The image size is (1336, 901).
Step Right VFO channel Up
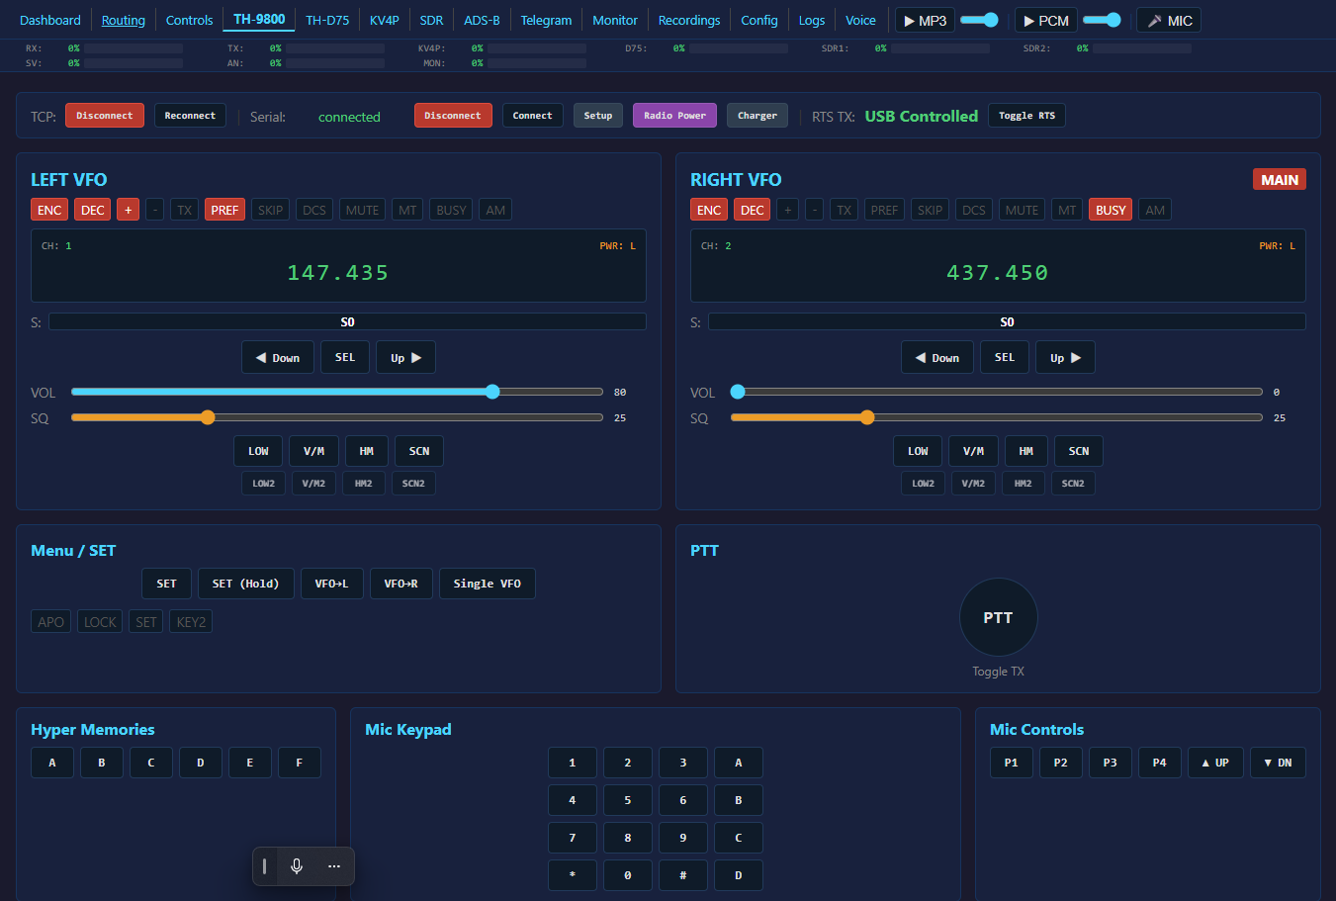pos(1065,358)
